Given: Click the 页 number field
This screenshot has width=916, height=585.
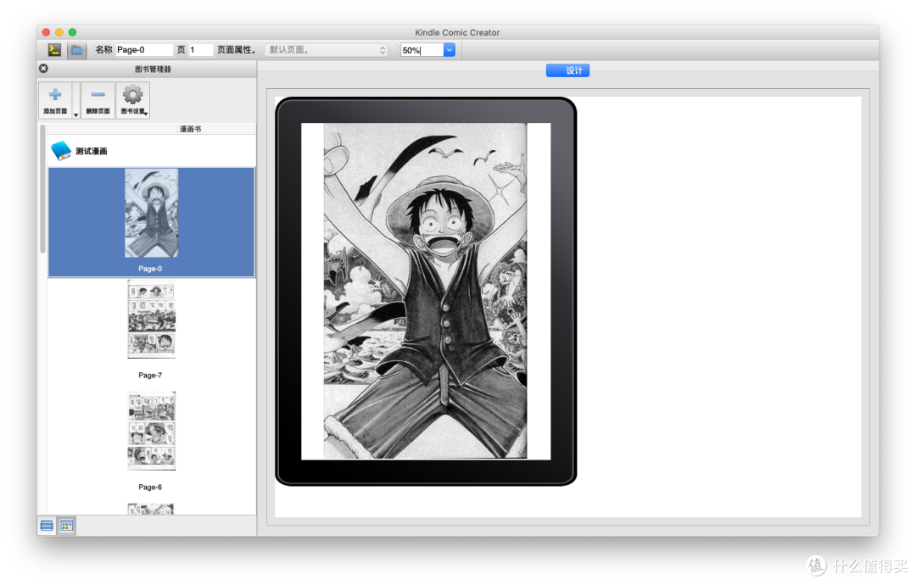Looking at the screenshot, I should (200, 50).
